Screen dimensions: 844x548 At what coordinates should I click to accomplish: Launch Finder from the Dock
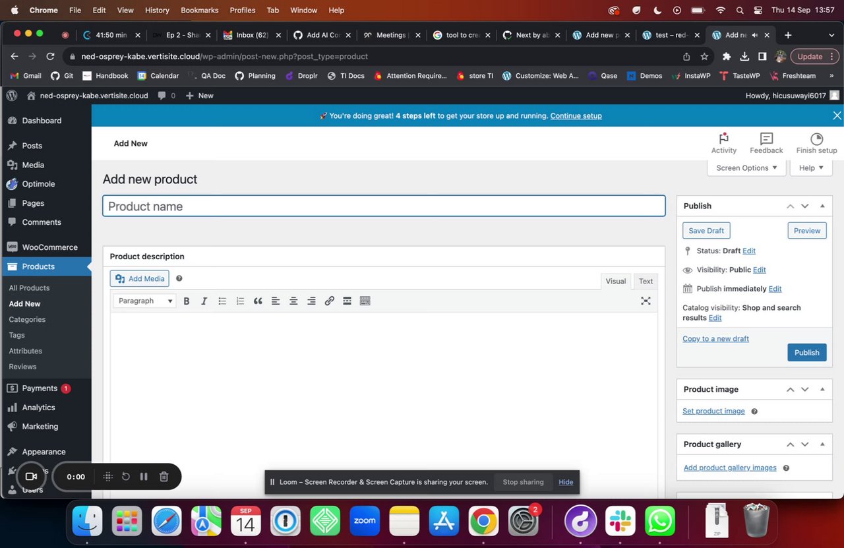click(x=87, y=522)
